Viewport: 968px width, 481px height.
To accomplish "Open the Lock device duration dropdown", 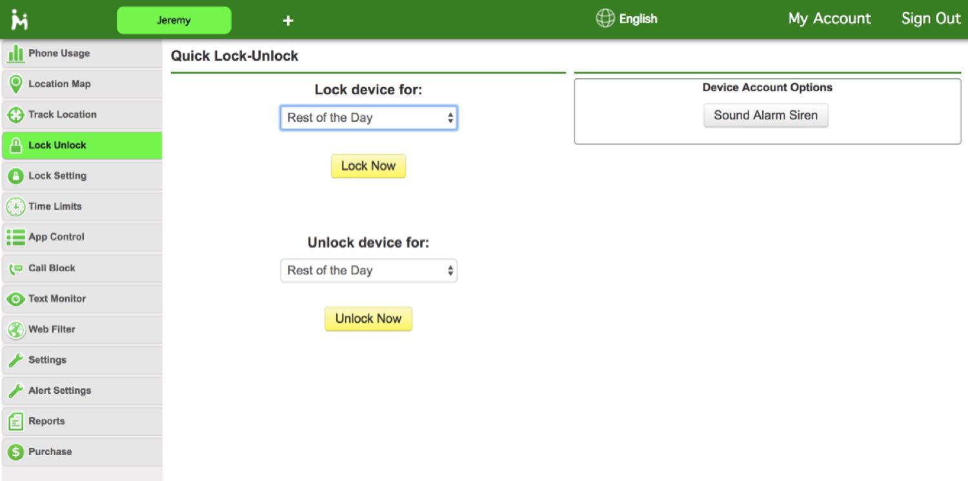I will (x=368, y=118).
